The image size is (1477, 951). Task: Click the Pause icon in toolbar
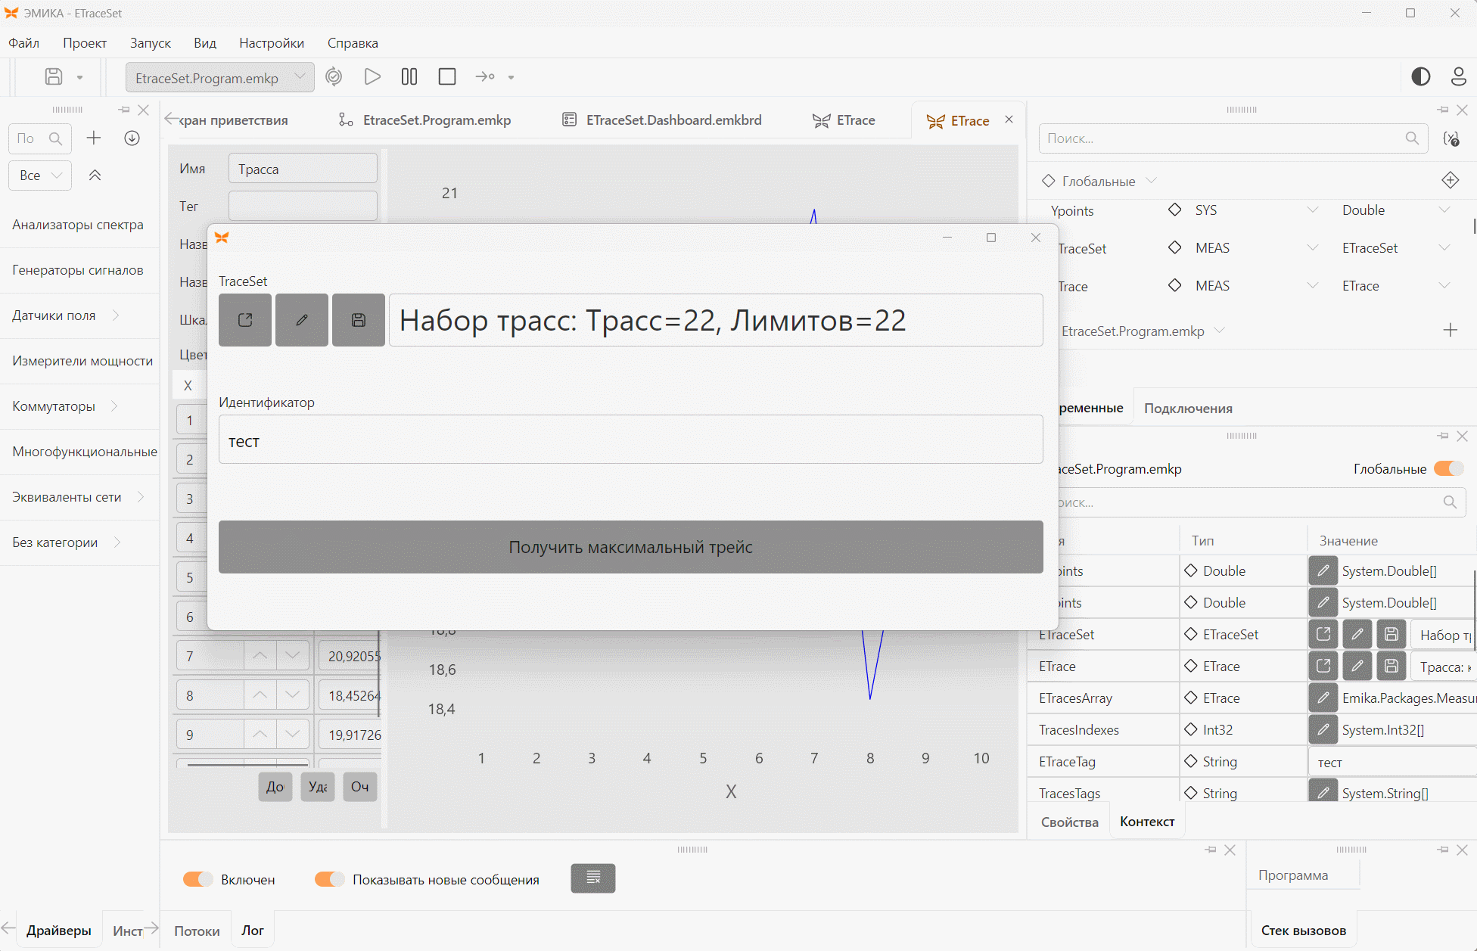click(x=409, y=77)
